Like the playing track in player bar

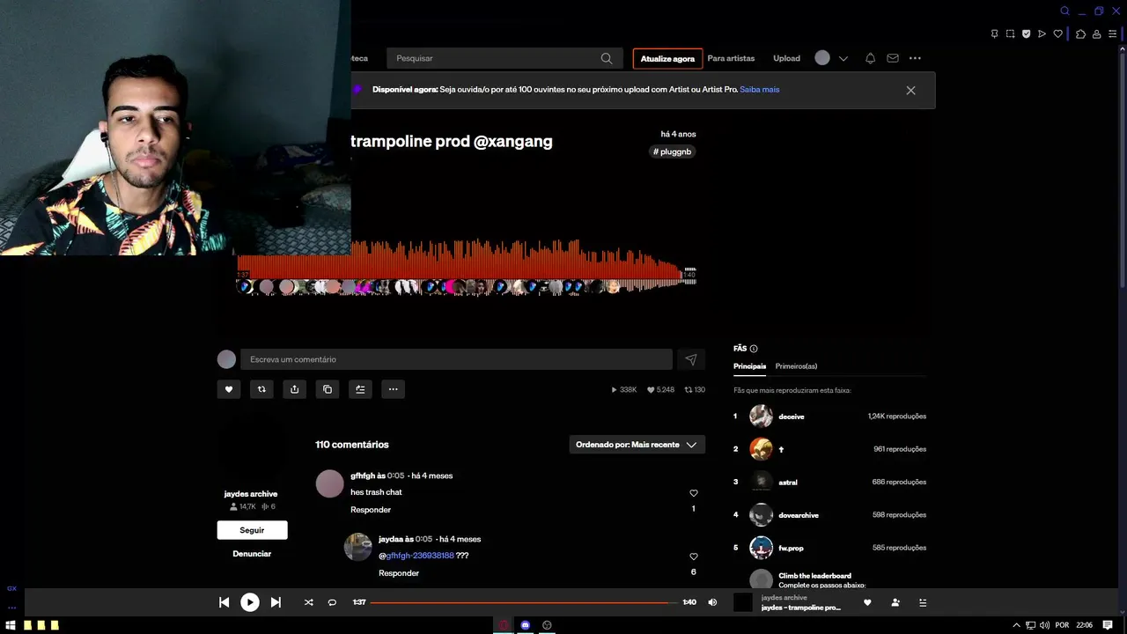(x=867, y=602)
